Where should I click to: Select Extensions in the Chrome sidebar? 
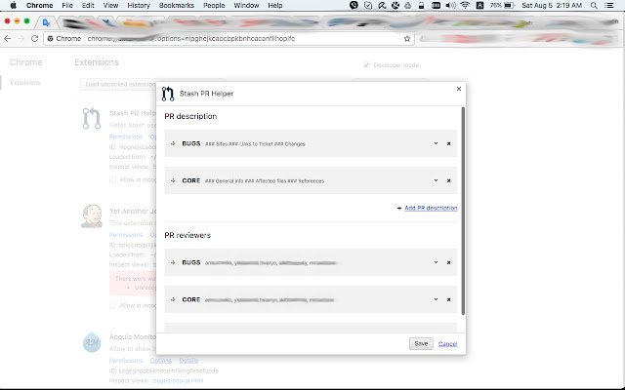pyautogui.click(x=25, y=82)
